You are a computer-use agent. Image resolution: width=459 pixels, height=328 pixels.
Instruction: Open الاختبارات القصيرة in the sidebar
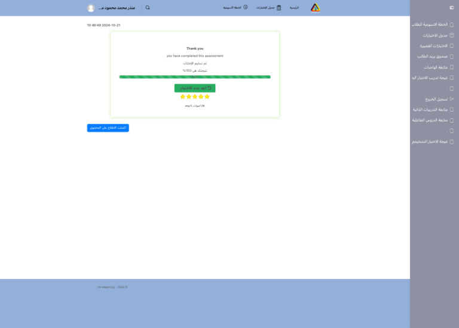pyautogui.click(x=437, y=45)
